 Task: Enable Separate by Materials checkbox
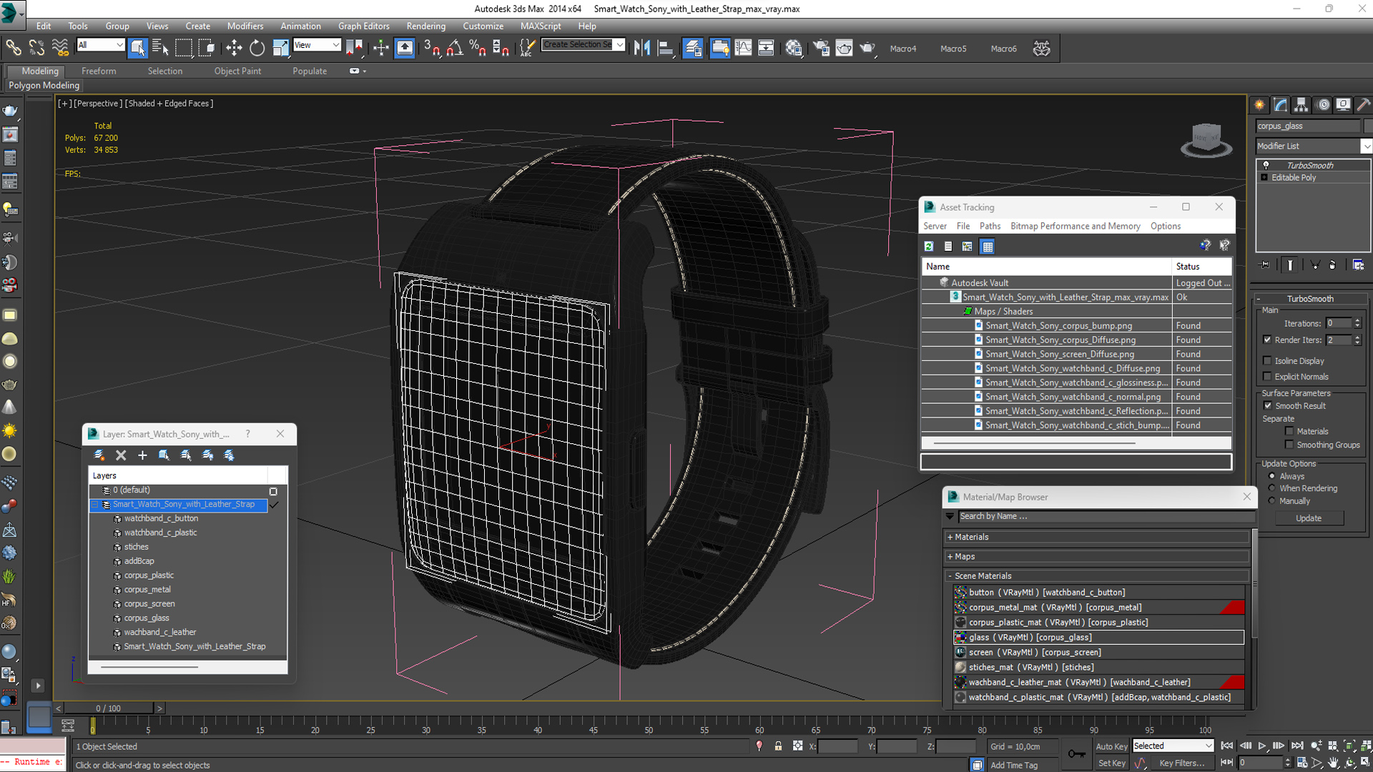(1289, 431)
